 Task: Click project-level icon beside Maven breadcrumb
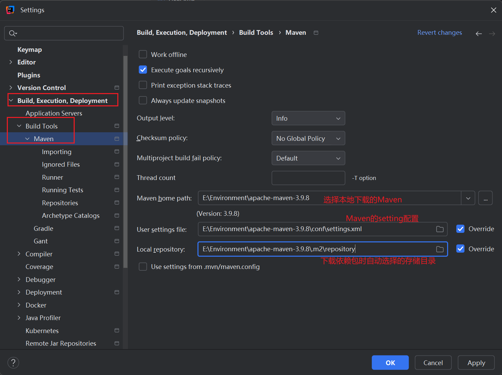pos(316,33)
